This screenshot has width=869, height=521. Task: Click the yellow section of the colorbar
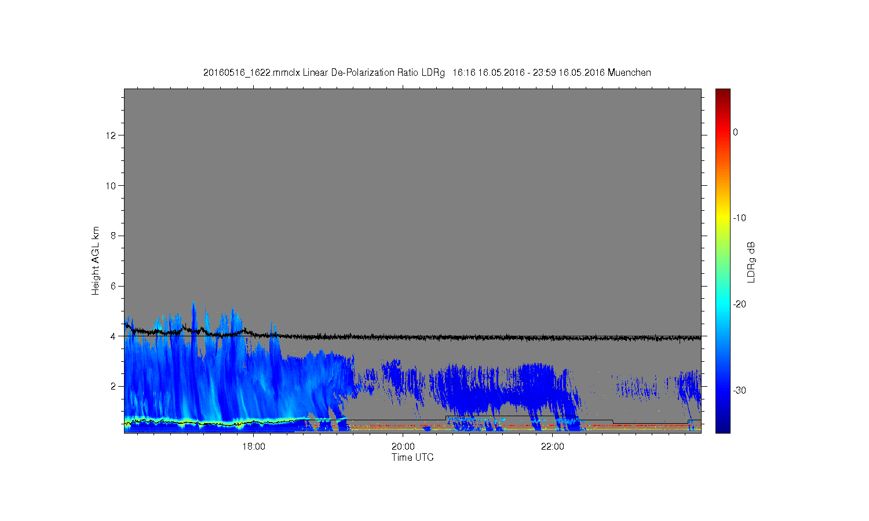723,218
